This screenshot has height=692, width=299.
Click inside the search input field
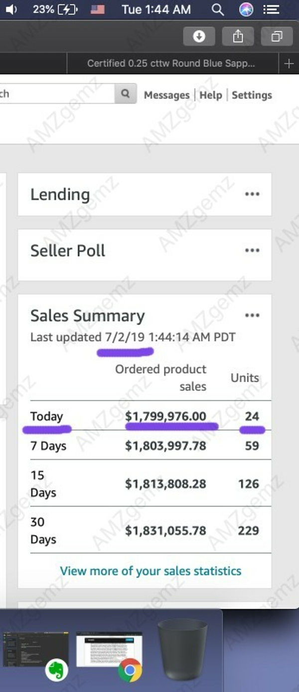(x=55, y=94)
